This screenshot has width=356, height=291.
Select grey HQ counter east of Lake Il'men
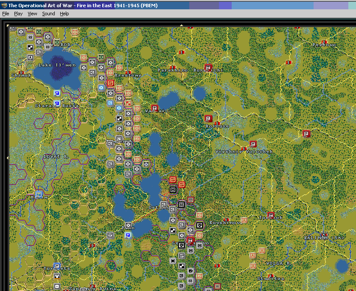[92, 72]
